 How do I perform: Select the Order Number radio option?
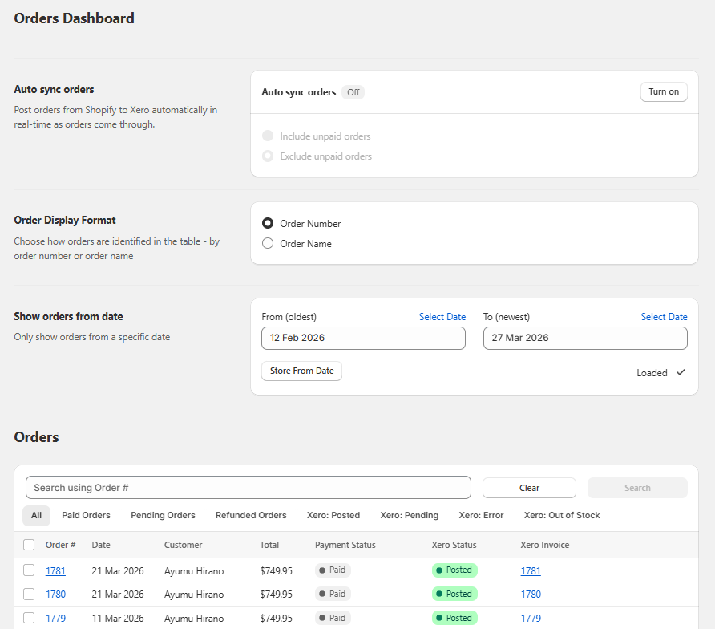268,224
